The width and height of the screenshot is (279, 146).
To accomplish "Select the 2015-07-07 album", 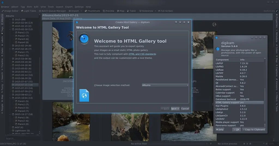I will tap(24, 82).
